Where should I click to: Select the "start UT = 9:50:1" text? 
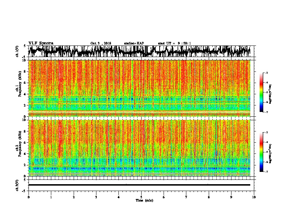point(174,43)
